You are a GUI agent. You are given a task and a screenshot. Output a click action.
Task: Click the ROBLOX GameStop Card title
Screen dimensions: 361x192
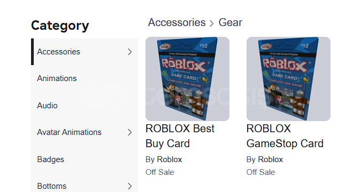point(285,136)
